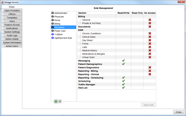Go to the Users tab
Viewport: 186px width, 116px height.
tap(12, 21)
